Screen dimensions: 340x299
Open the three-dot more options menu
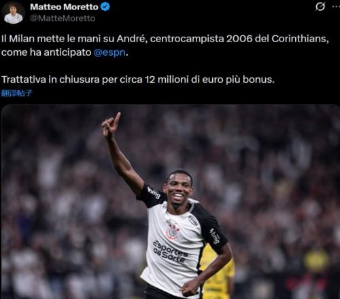point(337,7)
